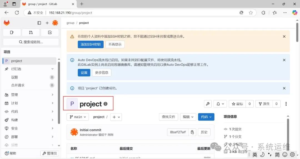Toggle the sidebar collapse icon
Screen dimensions: 300x159
pyautogui.click(x=39, y=23)
